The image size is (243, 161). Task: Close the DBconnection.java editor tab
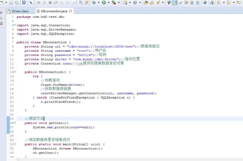[71, 11]
